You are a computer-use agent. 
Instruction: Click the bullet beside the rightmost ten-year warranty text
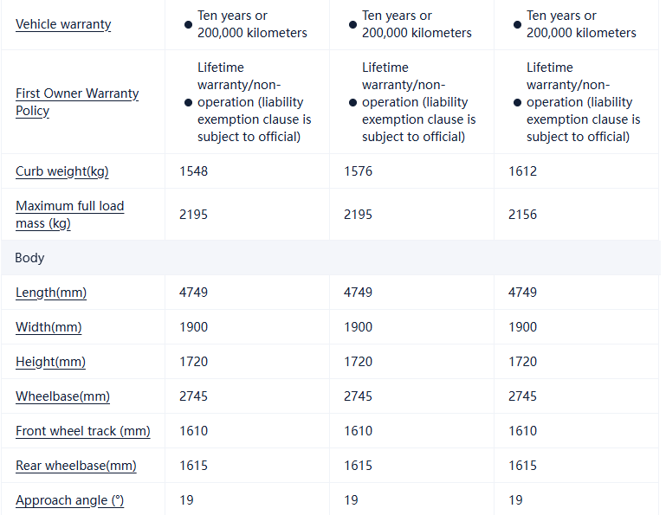[517, 24]
